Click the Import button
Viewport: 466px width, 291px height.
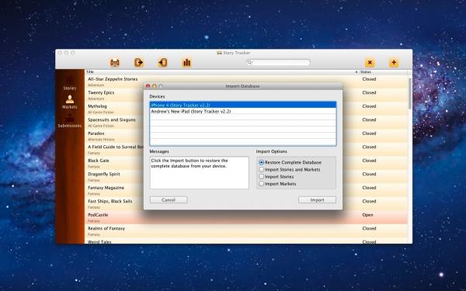pos(317,200)
